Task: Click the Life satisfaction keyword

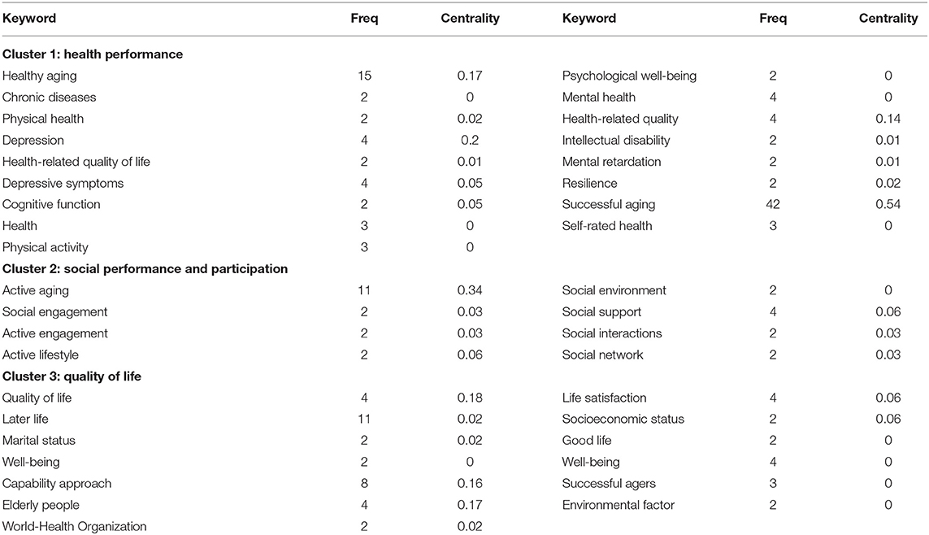Action: click(x=604, y=398)
